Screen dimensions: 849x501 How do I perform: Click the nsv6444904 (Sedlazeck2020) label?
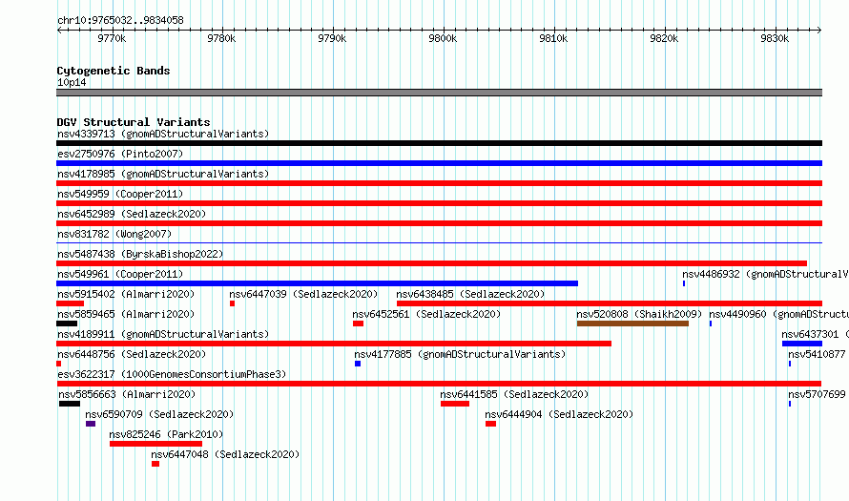(x=559, y=414)
